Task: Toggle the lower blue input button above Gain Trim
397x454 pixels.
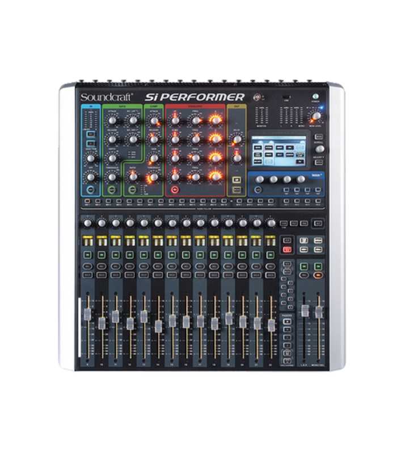Action: [x=91, y=144]
